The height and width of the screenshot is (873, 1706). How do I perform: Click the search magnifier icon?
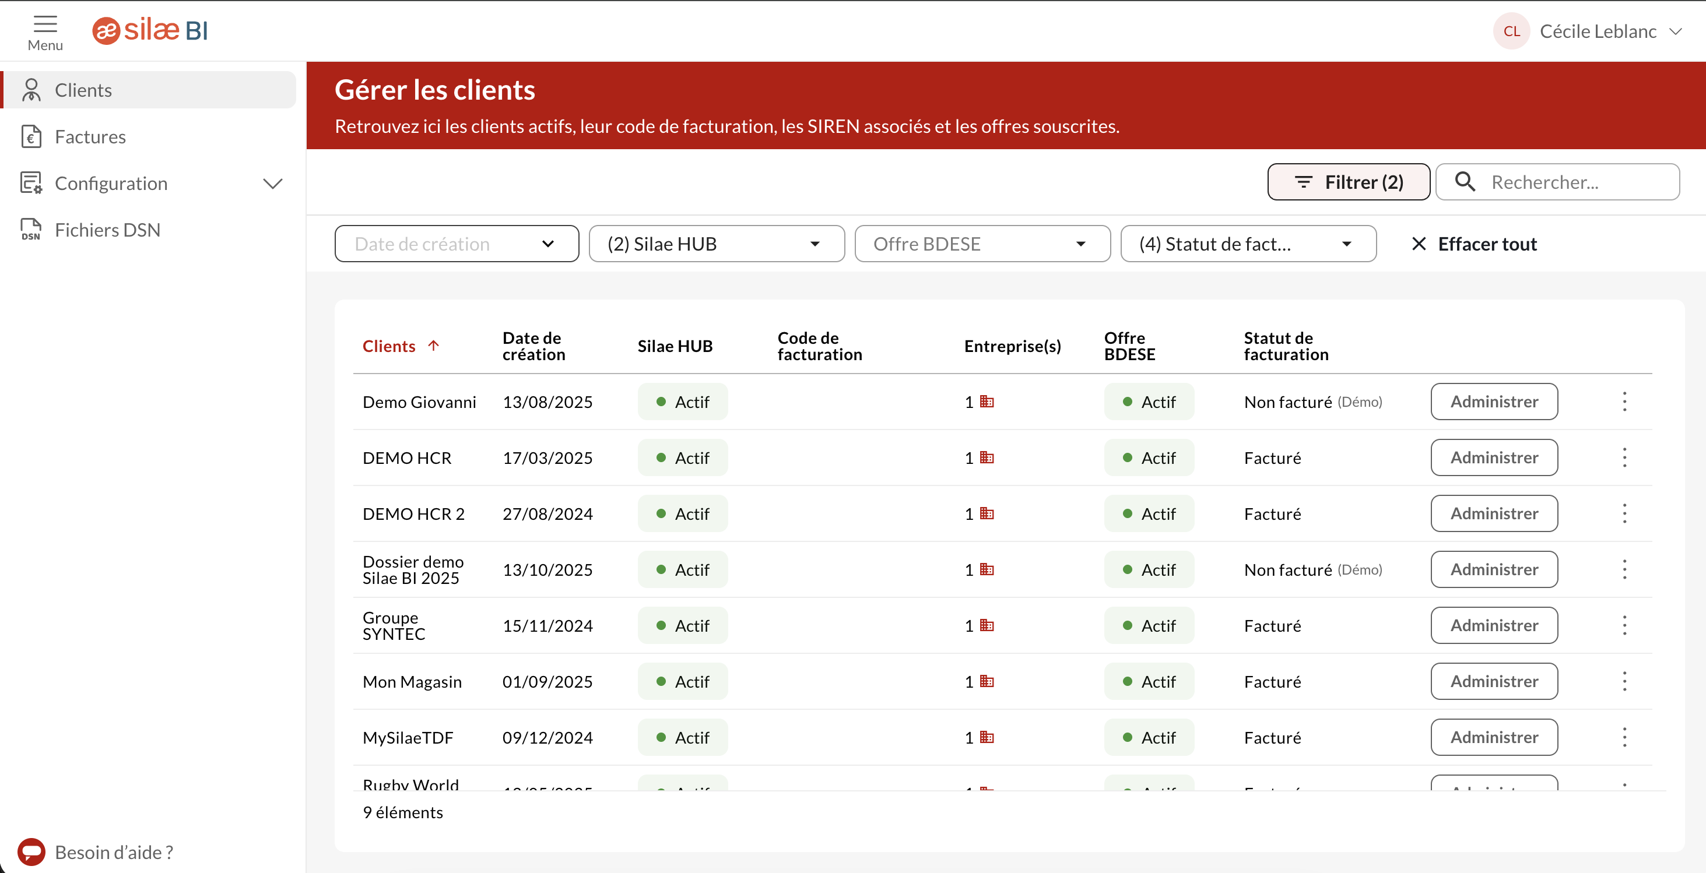[1464, 182]
